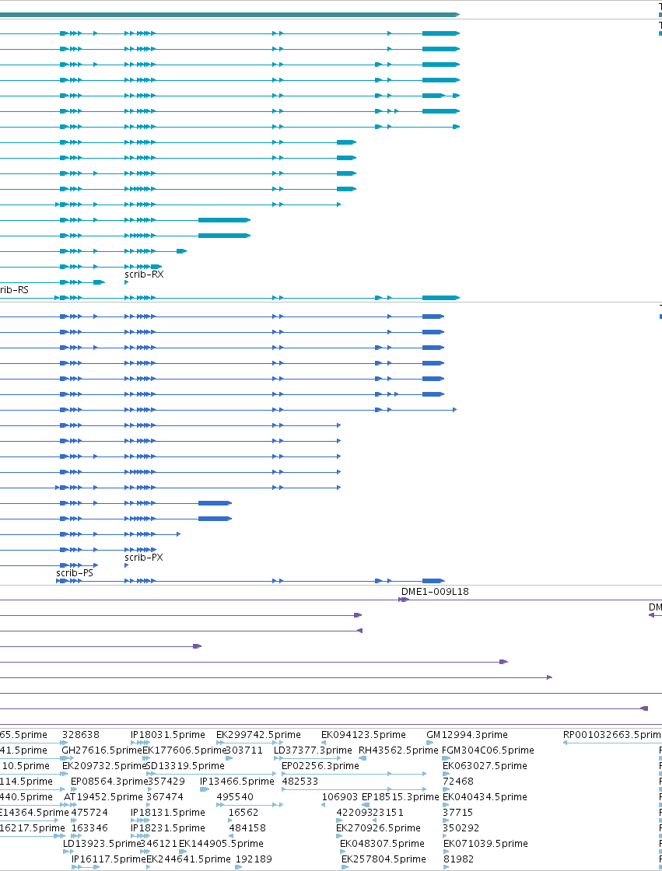Click EST label 81982
Screen dimensions: 662x871
(458, 859)
